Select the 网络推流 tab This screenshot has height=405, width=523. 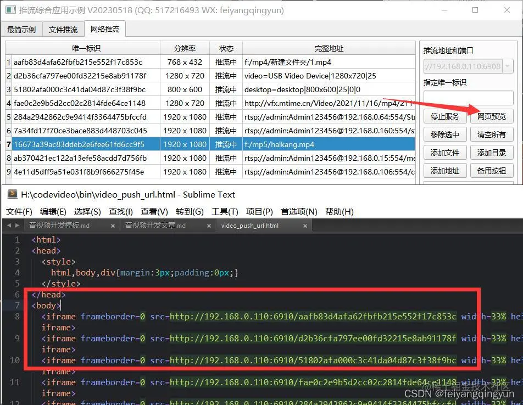click(x=105, y=29)
